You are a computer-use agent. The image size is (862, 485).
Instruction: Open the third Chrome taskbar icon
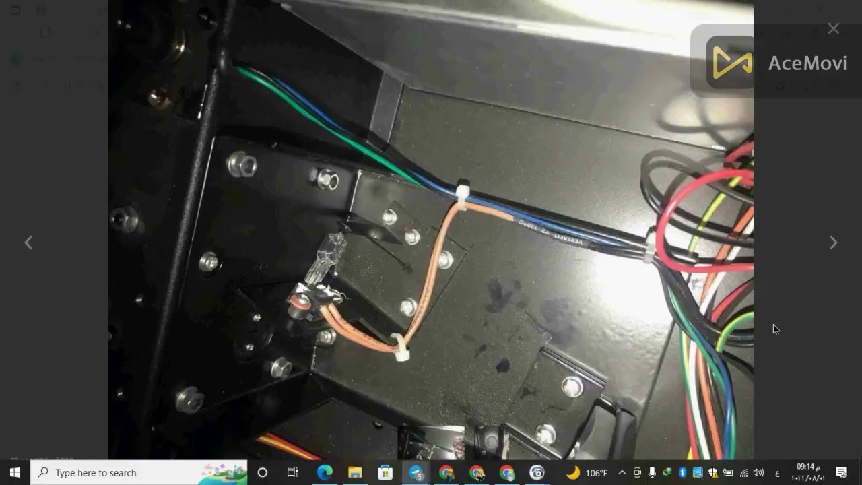pyautogui.click(x=507, y=472)
